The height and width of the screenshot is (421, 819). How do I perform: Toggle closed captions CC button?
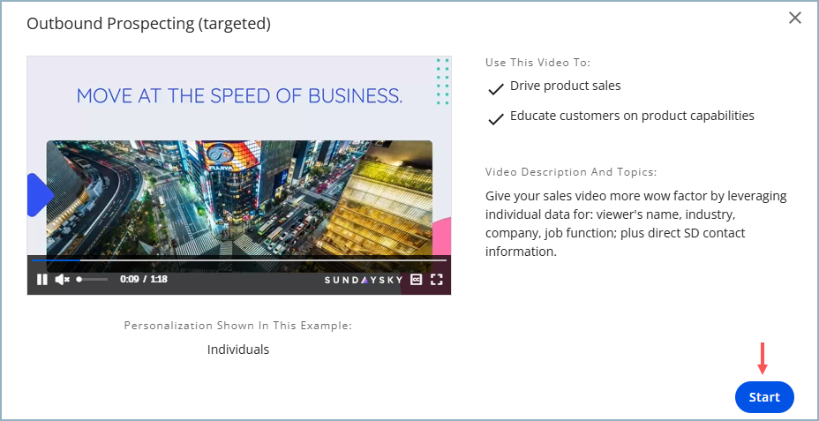click(x=416, y=280)
